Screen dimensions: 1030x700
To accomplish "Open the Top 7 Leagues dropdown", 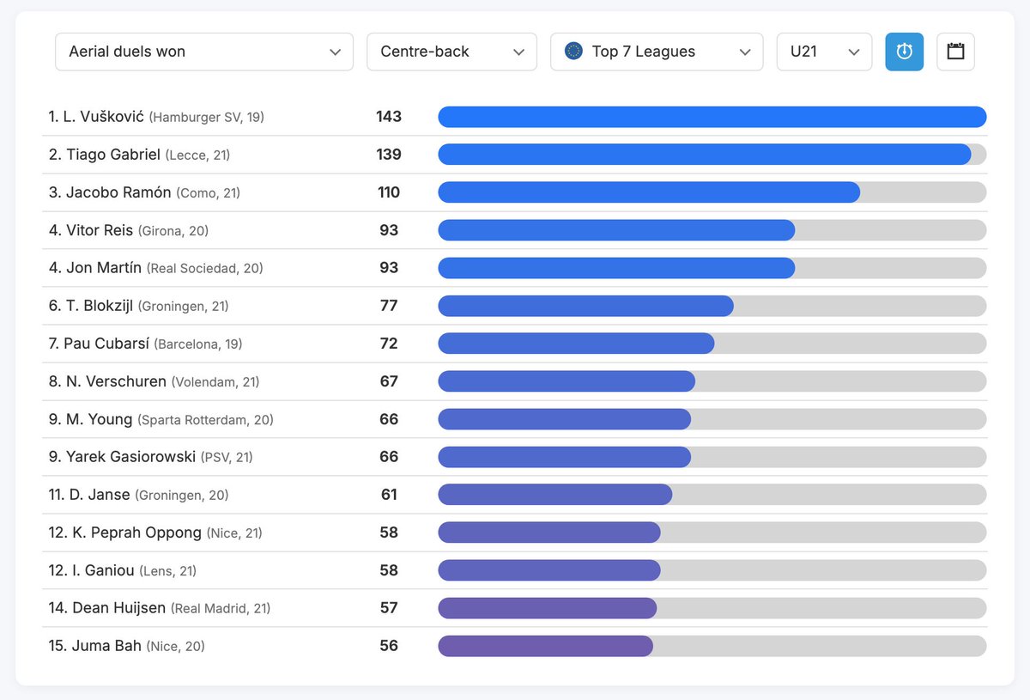I will point(657,52).
